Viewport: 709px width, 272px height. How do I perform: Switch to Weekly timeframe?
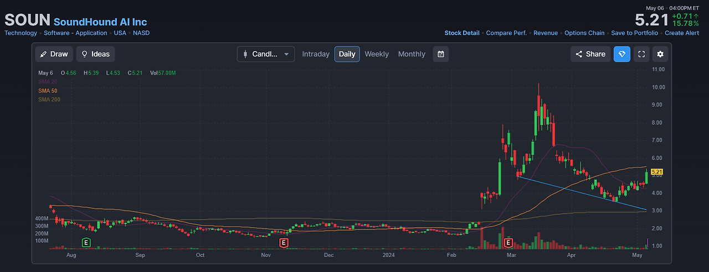click(x=377, y=54)
